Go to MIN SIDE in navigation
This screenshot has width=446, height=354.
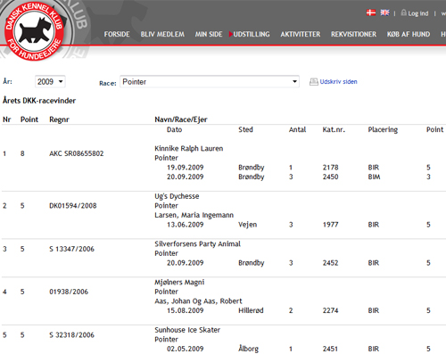[x=209, y=34]
